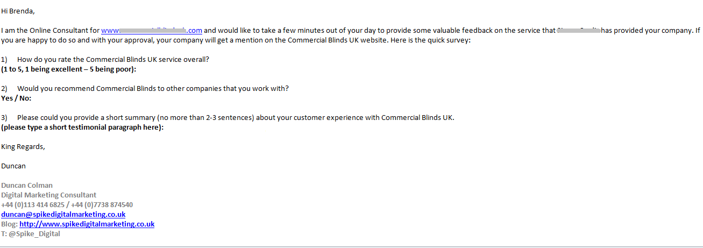
Task: Click the duncan@spikedigitalmarketing.co.uk email link
Action: pyautogui.click(x=63, y=214)
